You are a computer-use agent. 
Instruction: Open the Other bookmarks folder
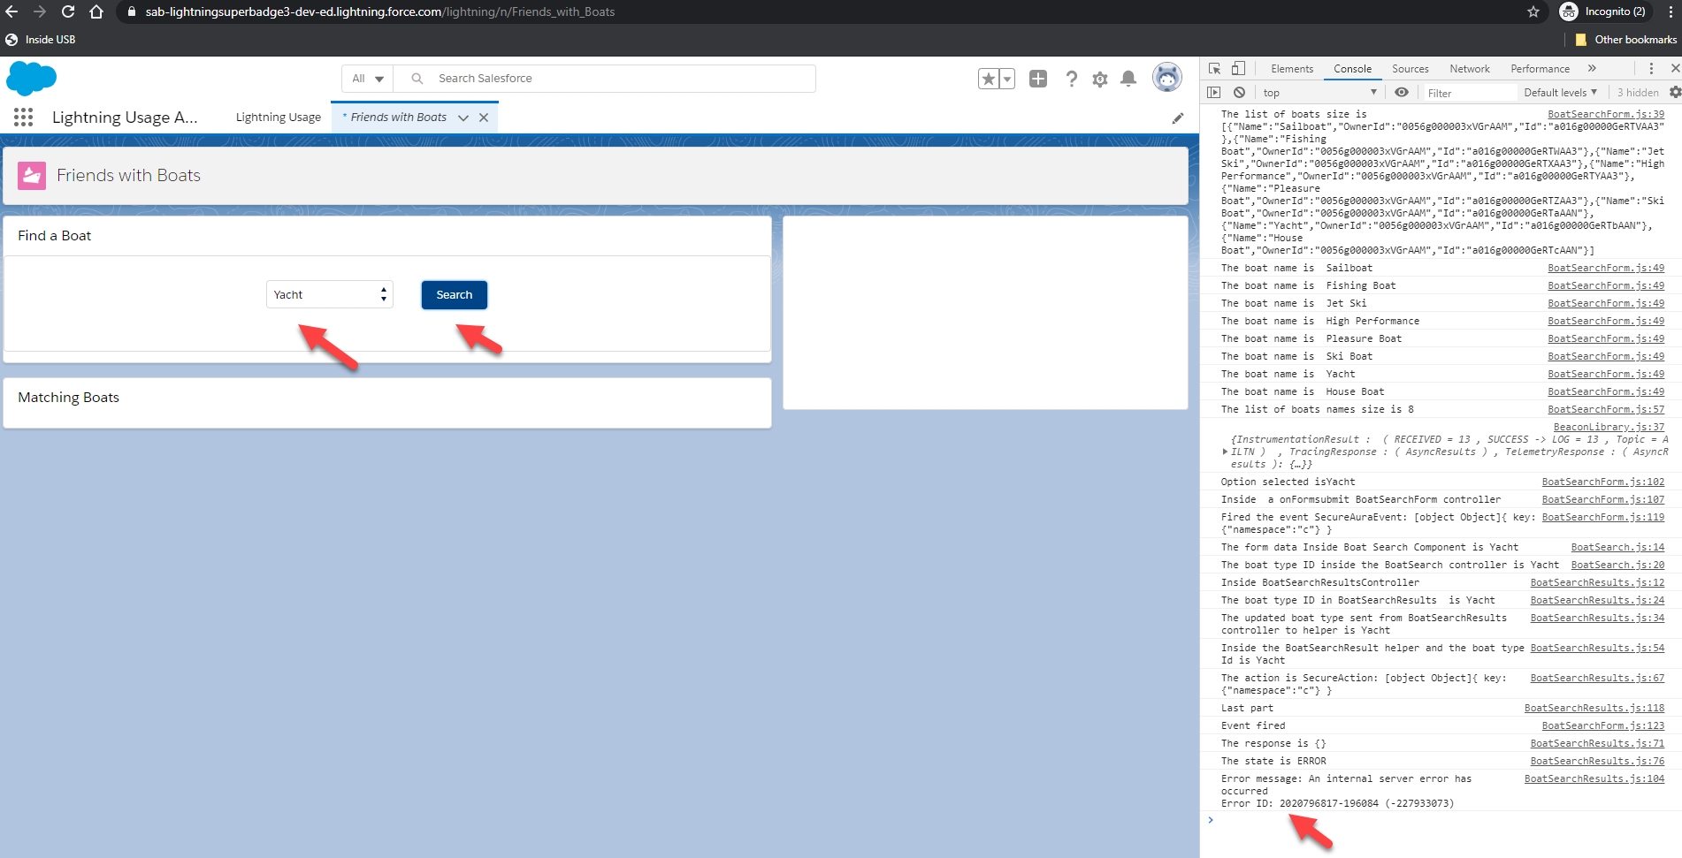tap(1625, 40)
